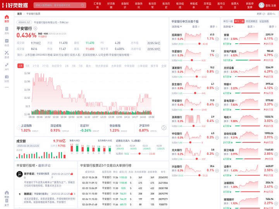Click 首页 breadcrumb link

[19, 14]
